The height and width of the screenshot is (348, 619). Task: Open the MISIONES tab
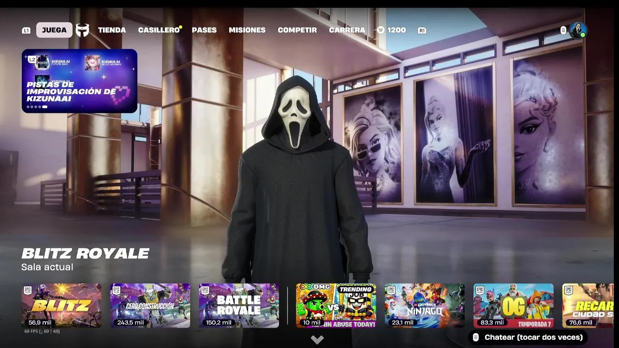247,30
